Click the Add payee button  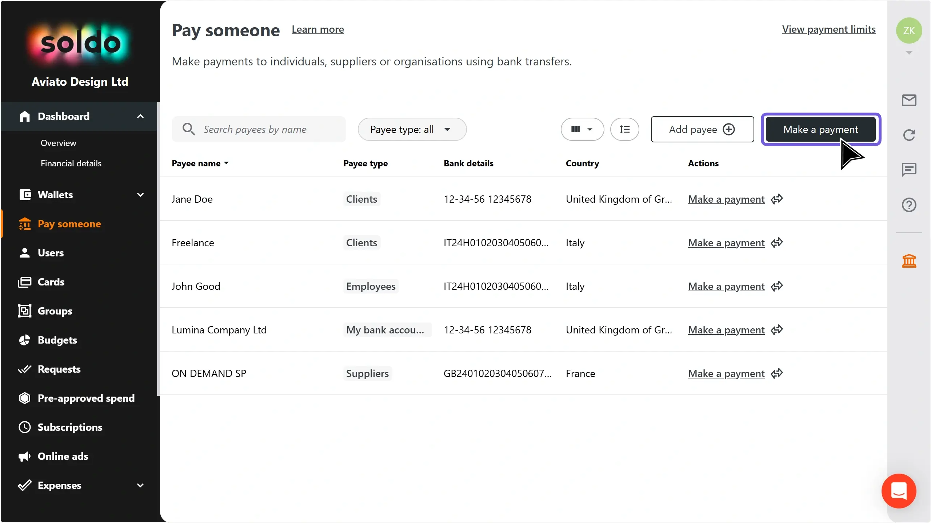point(702,129)
